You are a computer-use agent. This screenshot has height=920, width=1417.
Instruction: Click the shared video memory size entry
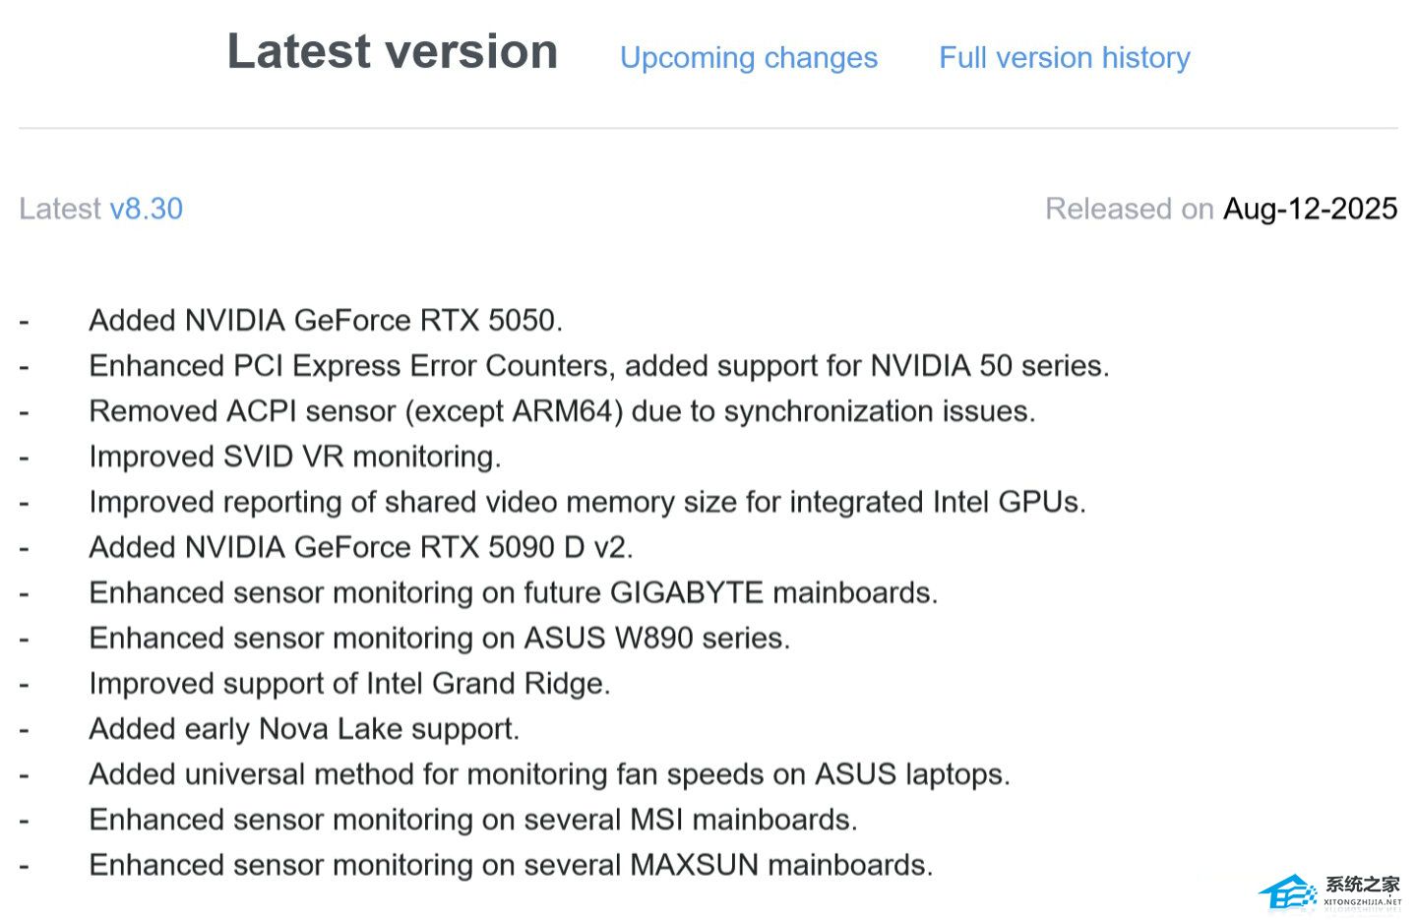coord(586,502)
